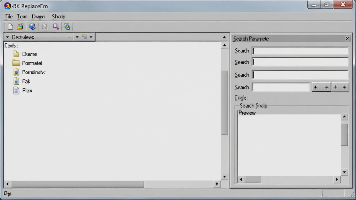356x200 pixels.
Task: Click the blue globe toolbar icon
Action: (x=32, y=26)
